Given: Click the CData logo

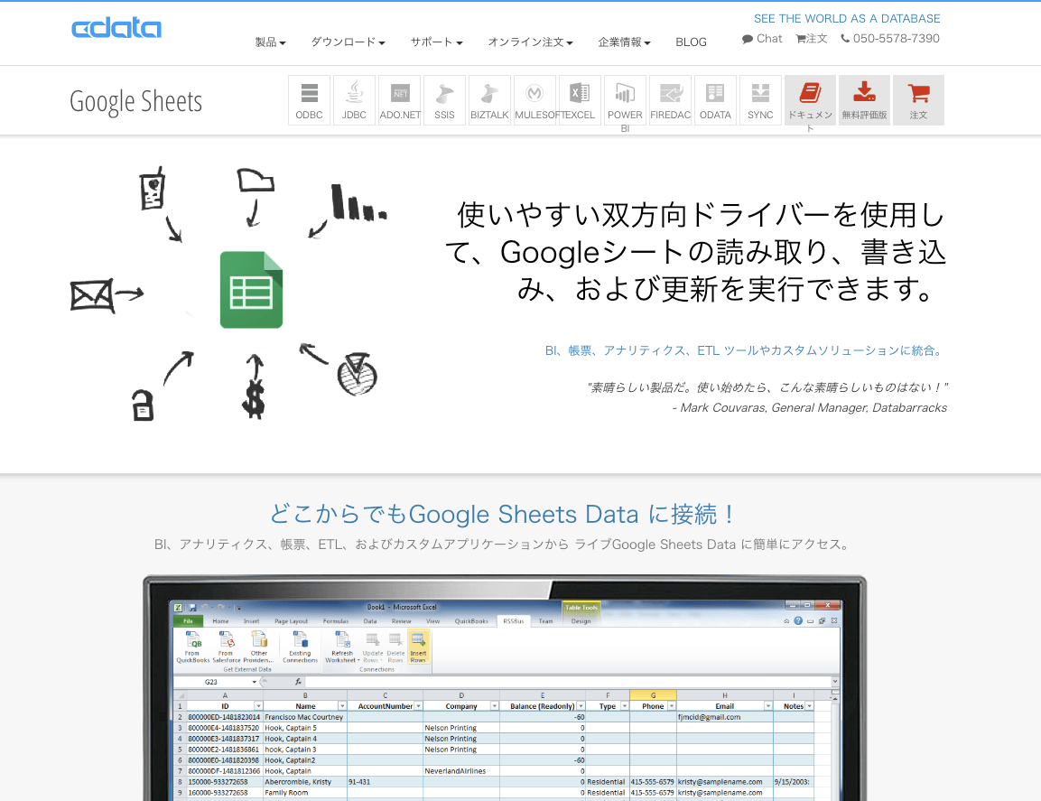Looking at the screenshot, I should [116, 28].
